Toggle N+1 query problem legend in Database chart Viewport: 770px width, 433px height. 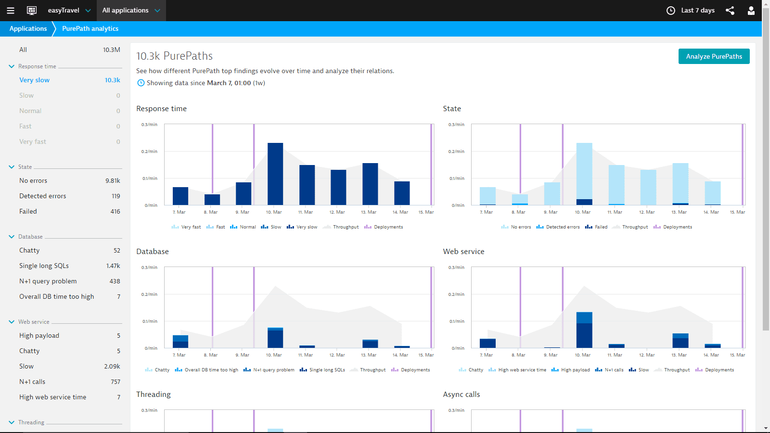coord(269,370)
